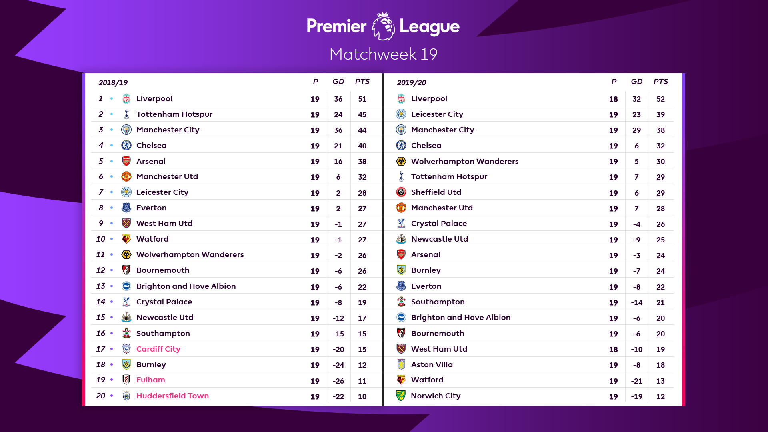The image size is (768, 432).
Task: Select Cardiff City team name
Action: (x=158, y=349)
